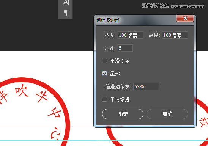This screenshot has height=146, width=208.
Task: Click the 创建多边形 dialog title
Action: coord(108,20)
